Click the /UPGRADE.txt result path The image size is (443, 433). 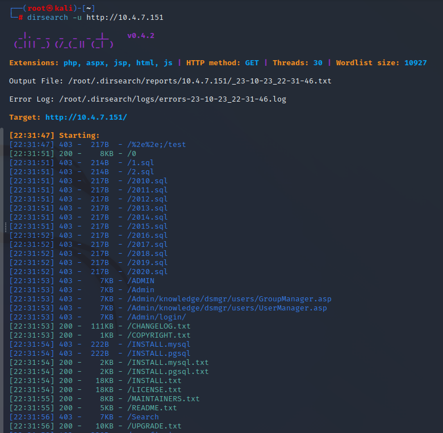(154, 426)
